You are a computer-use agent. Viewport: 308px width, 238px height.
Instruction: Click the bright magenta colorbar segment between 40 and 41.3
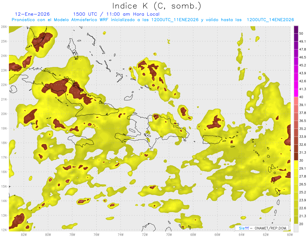(296, 93)
